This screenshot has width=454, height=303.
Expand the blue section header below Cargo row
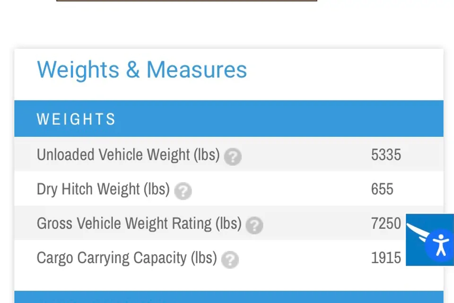[x=229, y=297]
